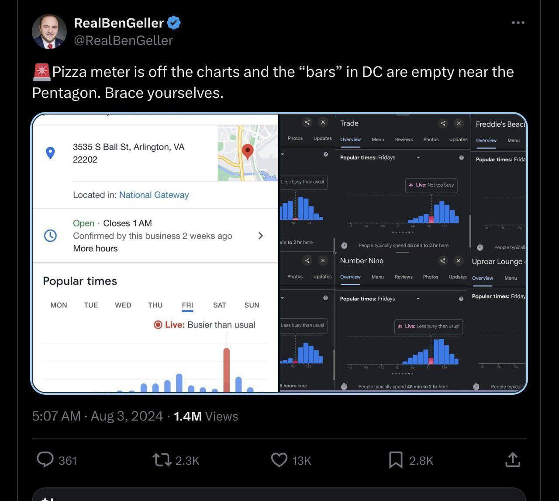Expand the Fridays dropdown in the Trade panel
The image size is (559, 501).
(418, 157)
